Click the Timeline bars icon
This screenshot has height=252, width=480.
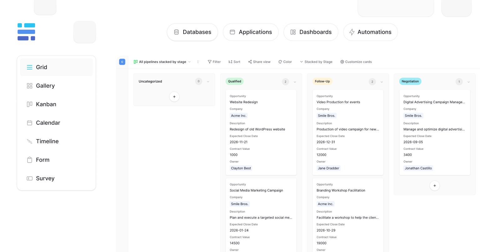tap(29, 141)
